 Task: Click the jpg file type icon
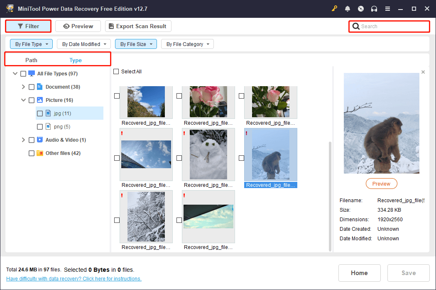click(48, 113)
